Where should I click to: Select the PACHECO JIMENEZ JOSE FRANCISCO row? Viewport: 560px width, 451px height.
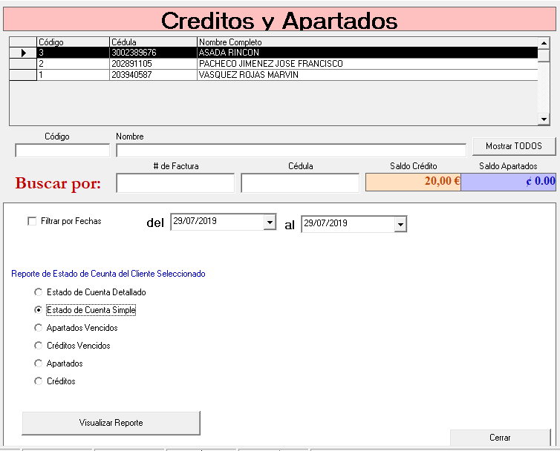pyautogui.click(x=270, y=64)
